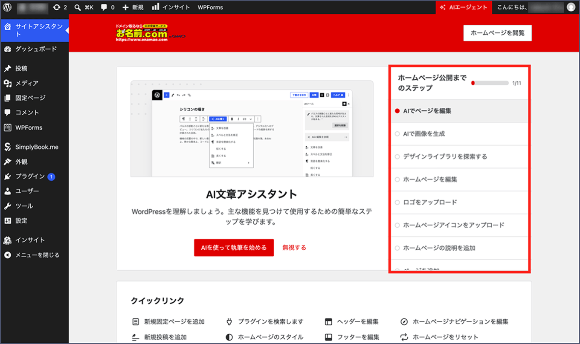Click the ユーザー person icon
The height and width of the screenshot is (344, 580).
(x=7, y=191)
